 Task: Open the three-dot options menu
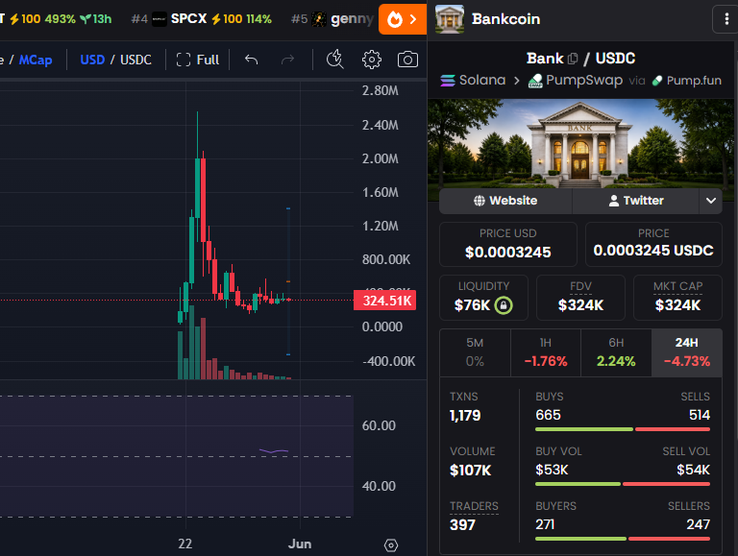tap(726, 19)
